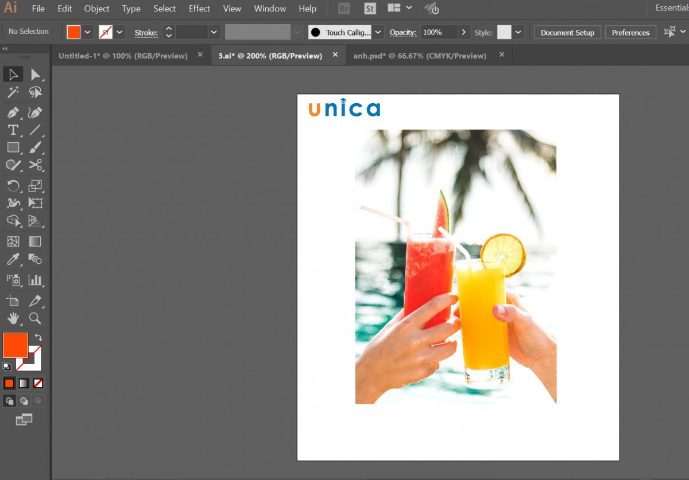Image resolution: width=689 pixels, height=480 pixels.
Task: Select the Magic Wand tool
Action: tap(13, 92)
